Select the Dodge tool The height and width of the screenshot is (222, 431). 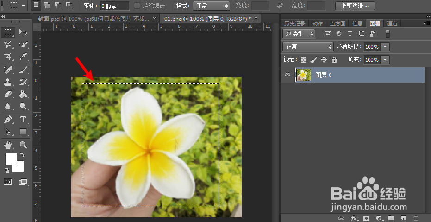(x=23, y=106)
